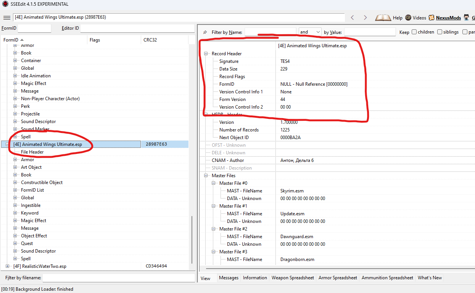Select the Next Object ID value 0000BA2A

click(290, 138)
